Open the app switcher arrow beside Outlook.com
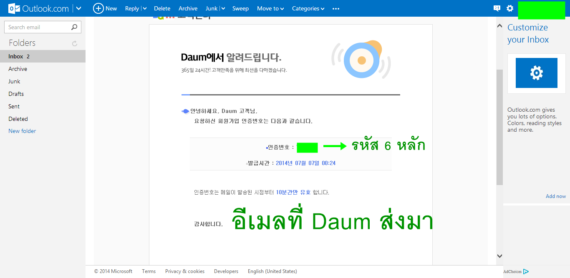570x278 pixels. pos(78,8)
